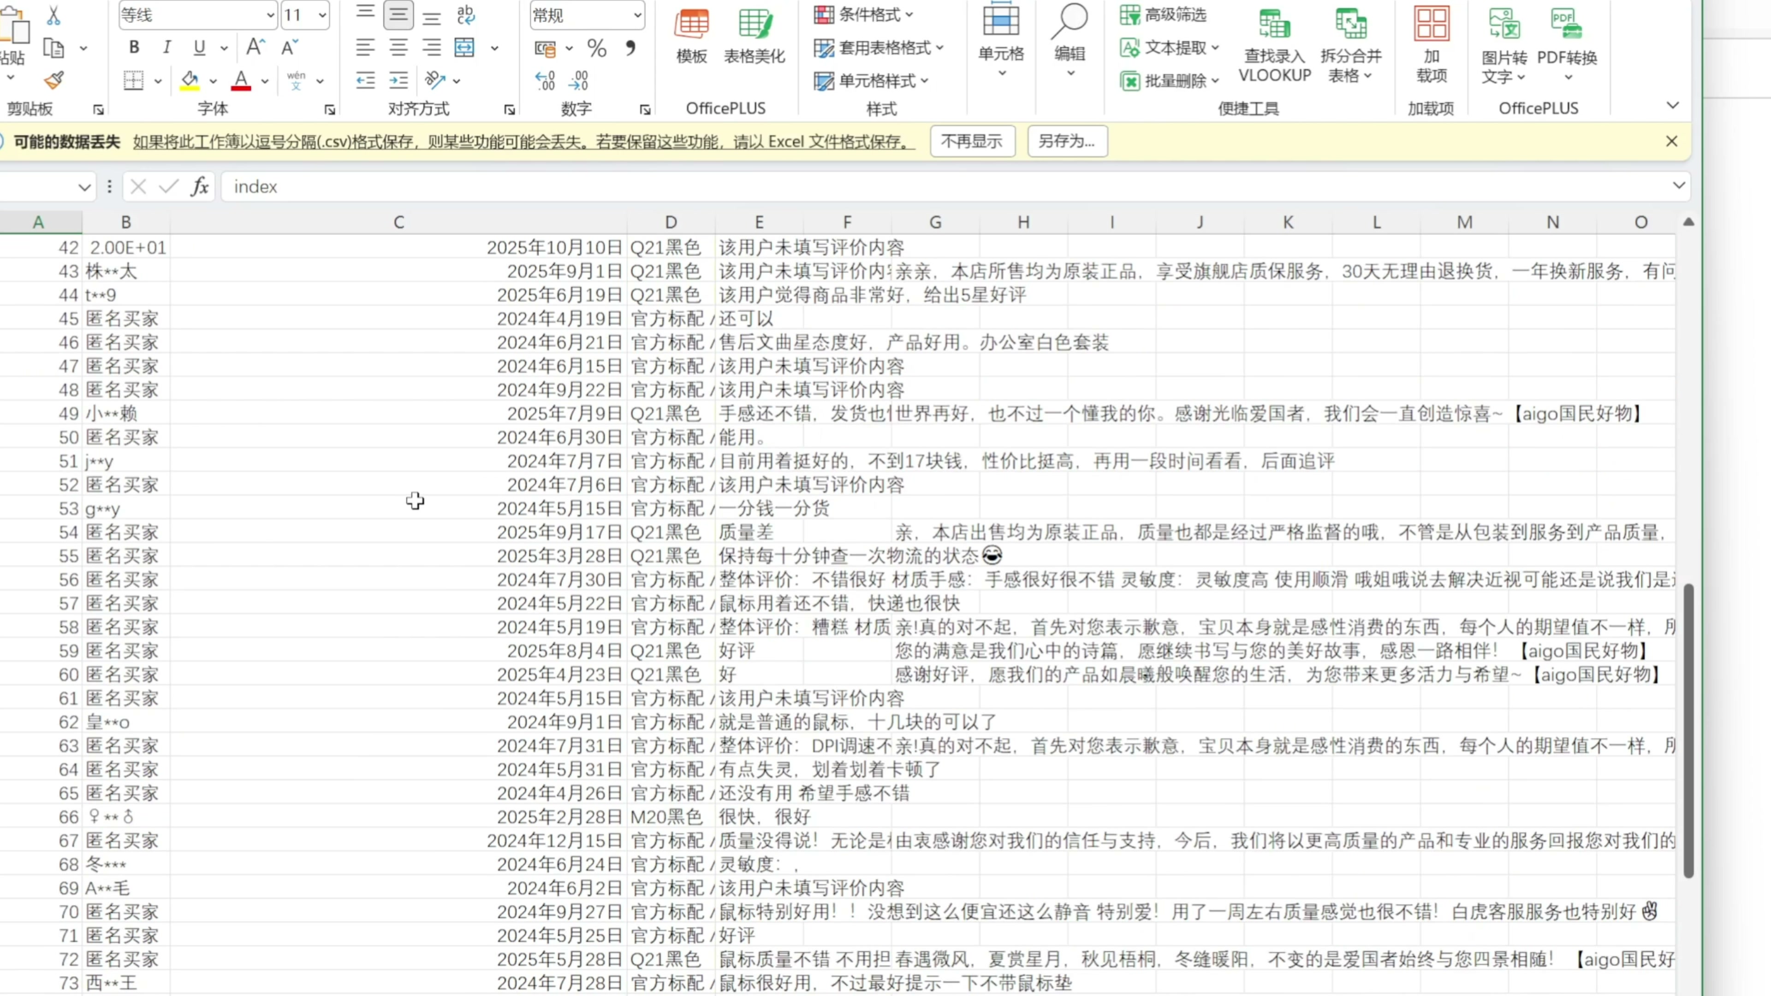The height and width of the screenshot is (996, 1771).
Task: Click the 另存为... button
Action: (x=1066, y=141)
